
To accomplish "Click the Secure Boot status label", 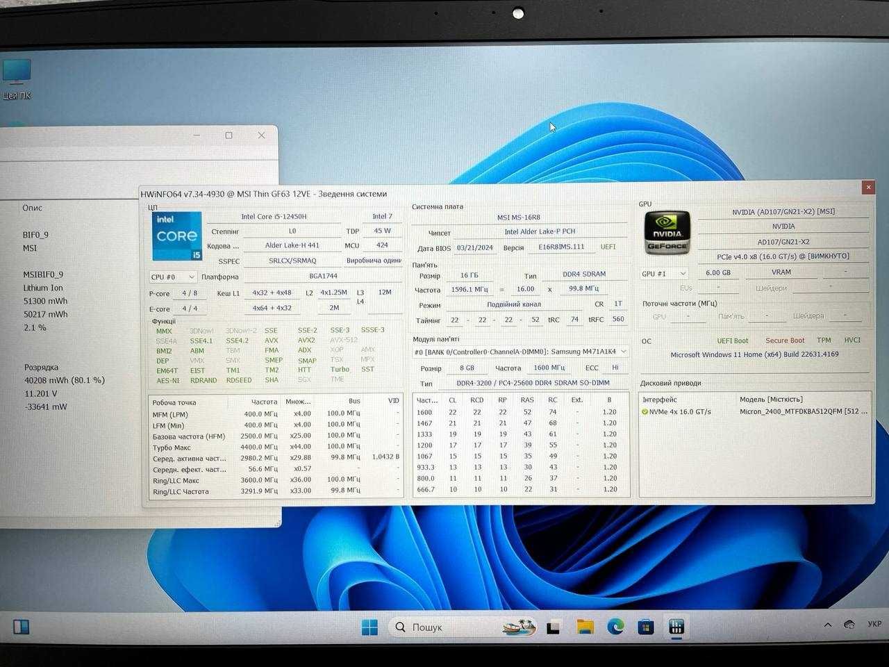I will pos(785,340).
